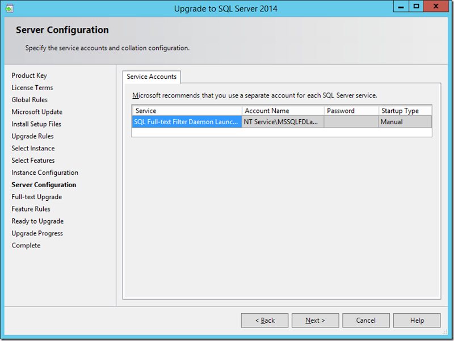Select Full-text Upgrade step in sidebar
Screen dimensions: 454x341
coord(37,197)
